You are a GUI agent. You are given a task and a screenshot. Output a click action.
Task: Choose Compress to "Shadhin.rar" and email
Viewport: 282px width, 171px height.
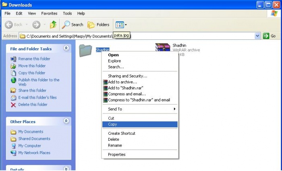coord(140,100)
